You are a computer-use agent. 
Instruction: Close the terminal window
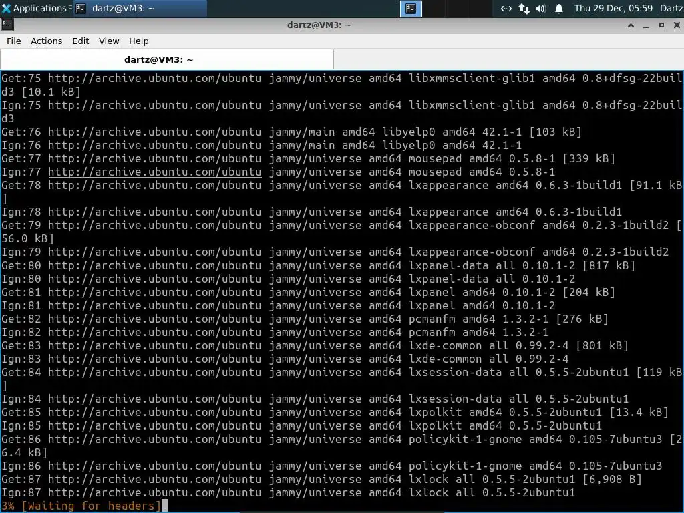(677, 25)
